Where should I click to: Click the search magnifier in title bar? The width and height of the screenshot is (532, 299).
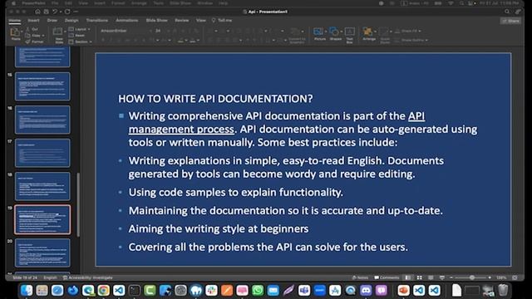point(507,12)
